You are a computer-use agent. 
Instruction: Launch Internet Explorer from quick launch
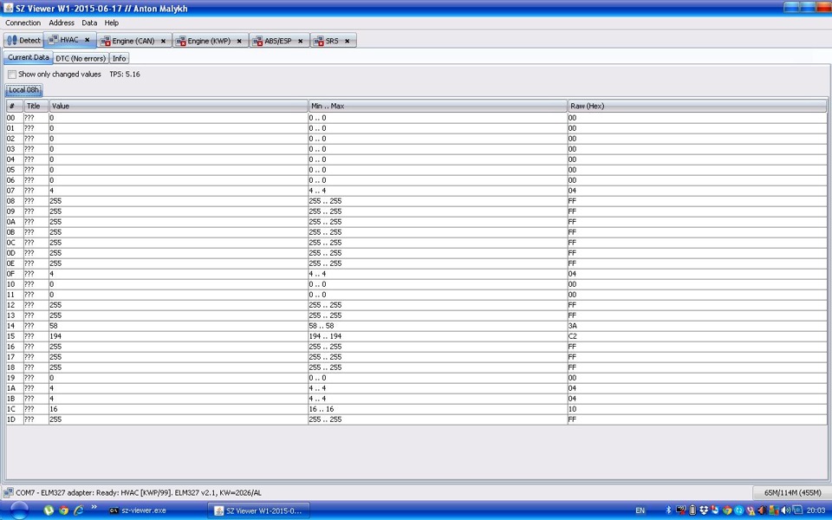click(79, 510)
